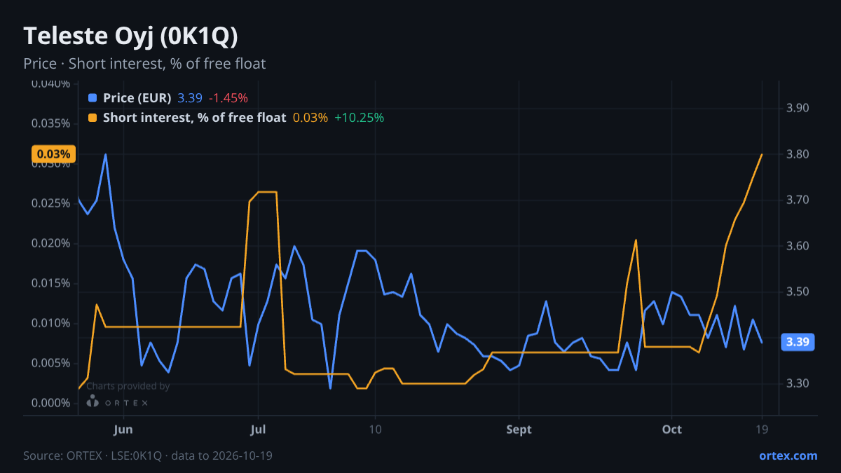The width and height of the screenshot is (841, 473).
Task: Click the 3.60 right axis label
Action: [x=798, y=246]
